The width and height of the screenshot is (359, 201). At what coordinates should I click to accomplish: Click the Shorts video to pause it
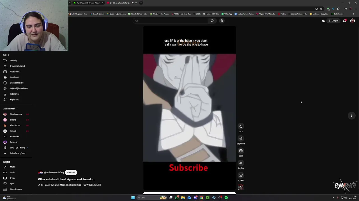click(x=189, y=108)
